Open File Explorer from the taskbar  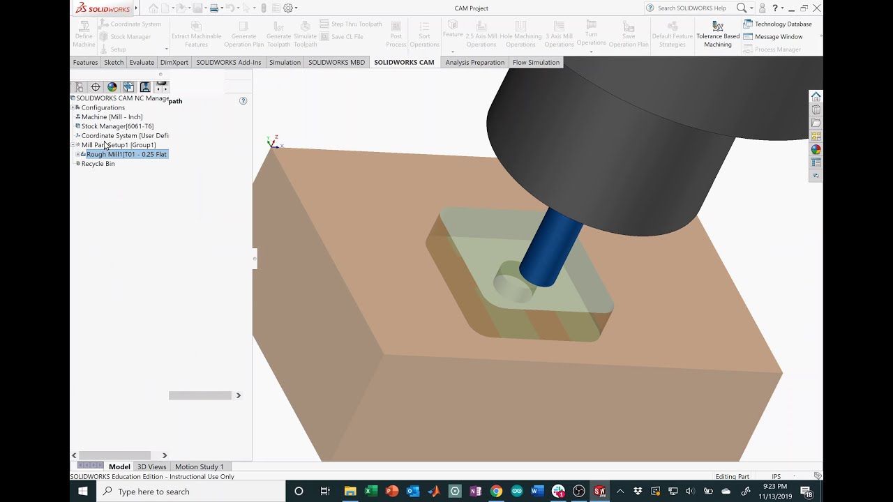[350, 491]
